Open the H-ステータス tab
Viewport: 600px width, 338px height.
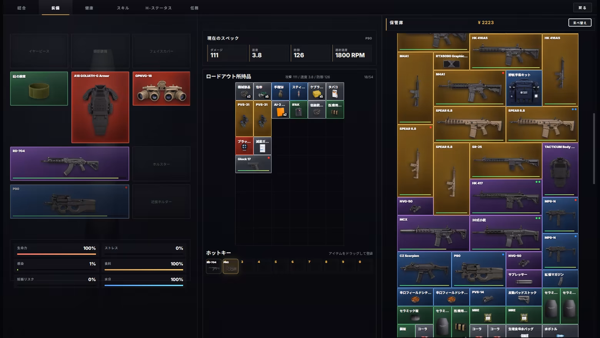point(158,8)
